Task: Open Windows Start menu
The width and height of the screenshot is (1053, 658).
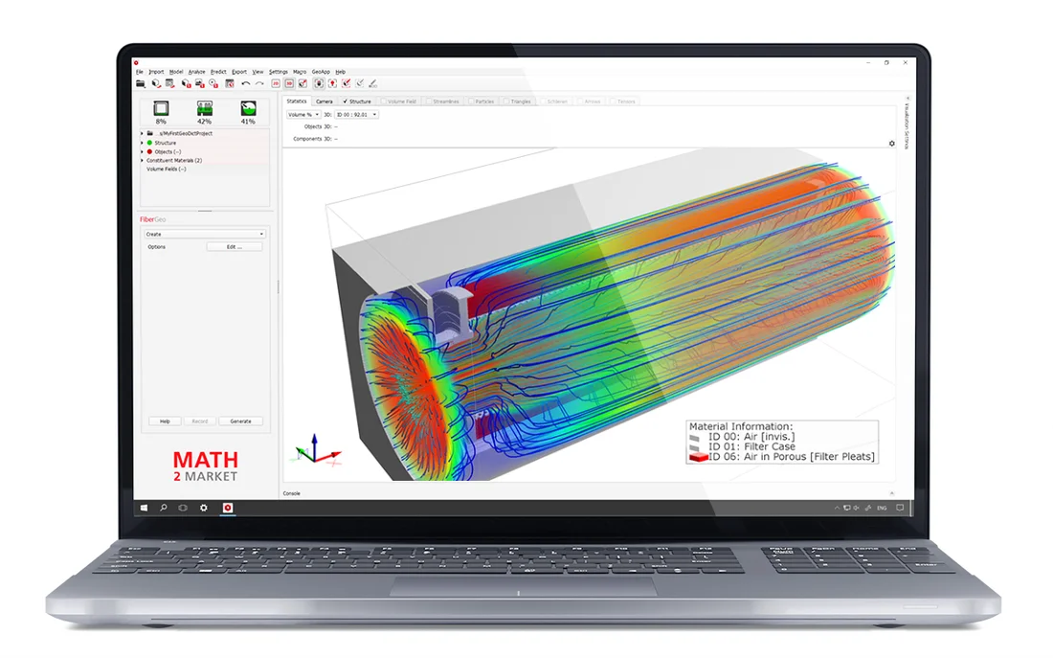Action: point(144,508)
